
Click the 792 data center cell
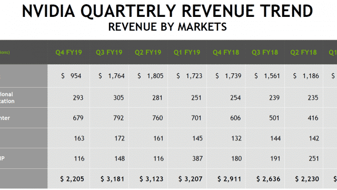tap(118, 118)
